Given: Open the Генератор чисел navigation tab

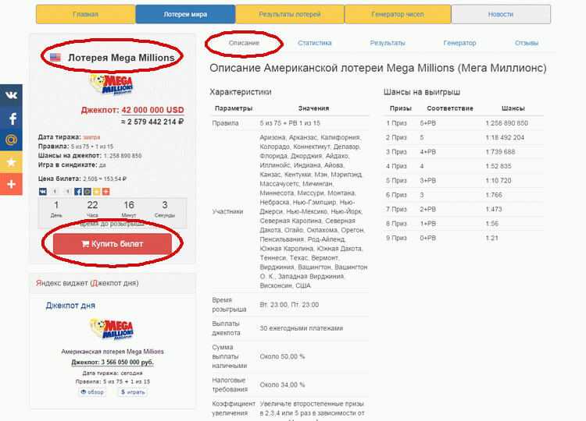Looking at the screenshot, I should (398, 14).
